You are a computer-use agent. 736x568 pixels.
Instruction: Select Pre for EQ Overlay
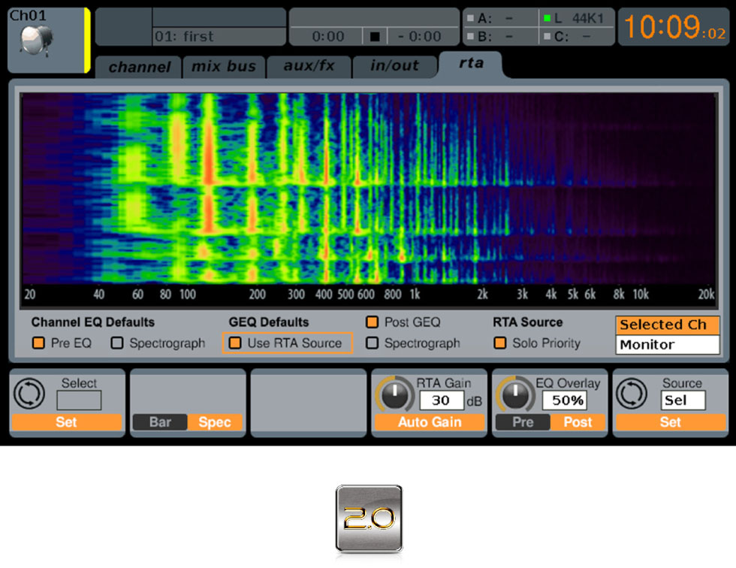click(x=523, y=422)
